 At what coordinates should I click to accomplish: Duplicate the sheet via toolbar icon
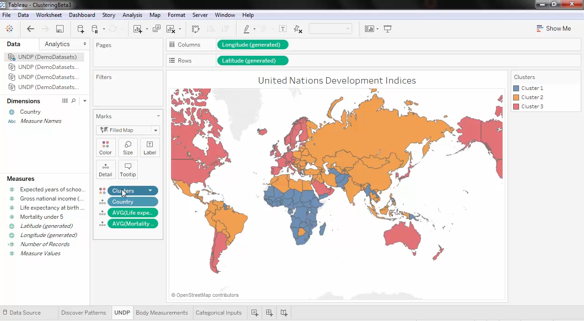point(156,29)
